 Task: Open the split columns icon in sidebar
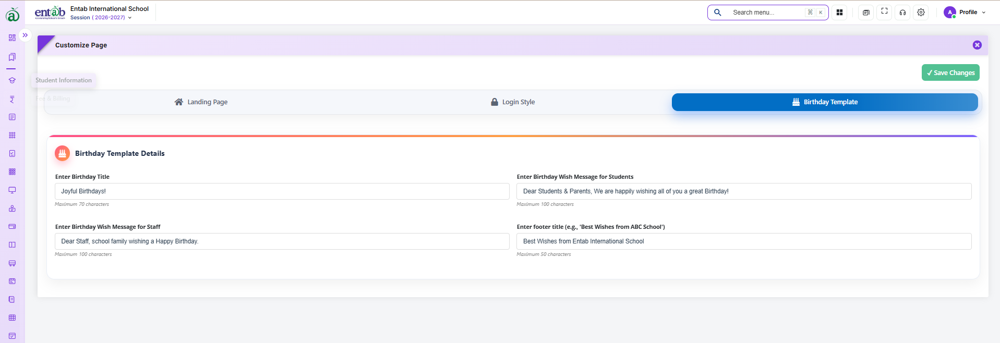click(12, 244)
